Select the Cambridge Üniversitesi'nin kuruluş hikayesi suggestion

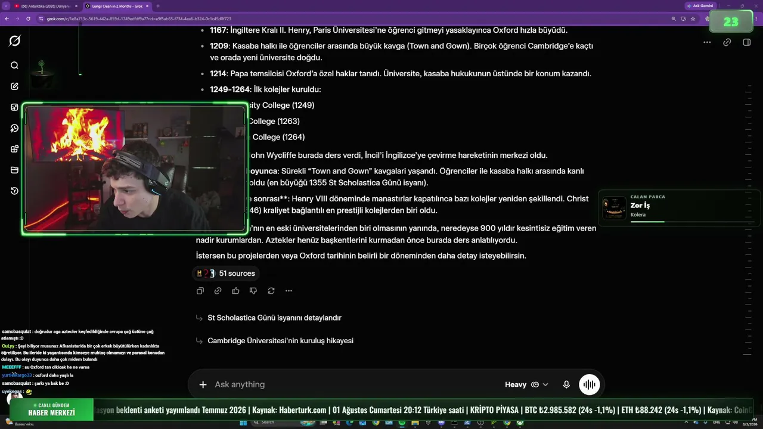pos(280,341)
